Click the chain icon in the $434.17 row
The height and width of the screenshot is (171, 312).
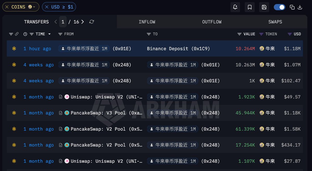click(x=14, y=145)
